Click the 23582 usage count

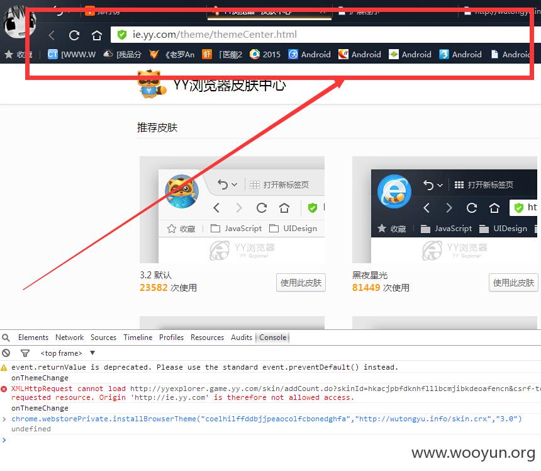[x=153, y=288]
